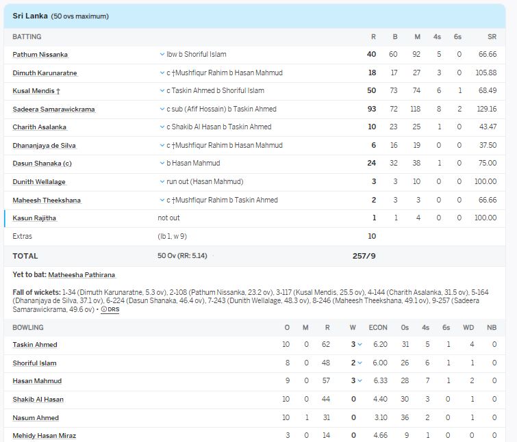Viewport: 517px width, 442px height.
Task: Open Kasun Rajitha player link
Action: tap(34, 218)
